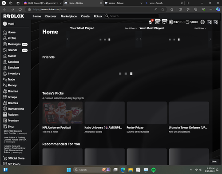
Task: Click the NFL Universe Football thumbnail
Action: [x=63, y=113]
